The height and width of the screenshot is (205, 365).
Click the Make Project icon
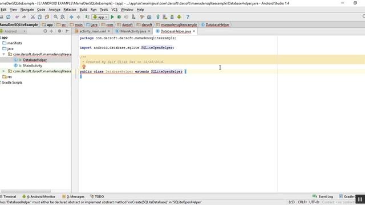pos(87,17)
